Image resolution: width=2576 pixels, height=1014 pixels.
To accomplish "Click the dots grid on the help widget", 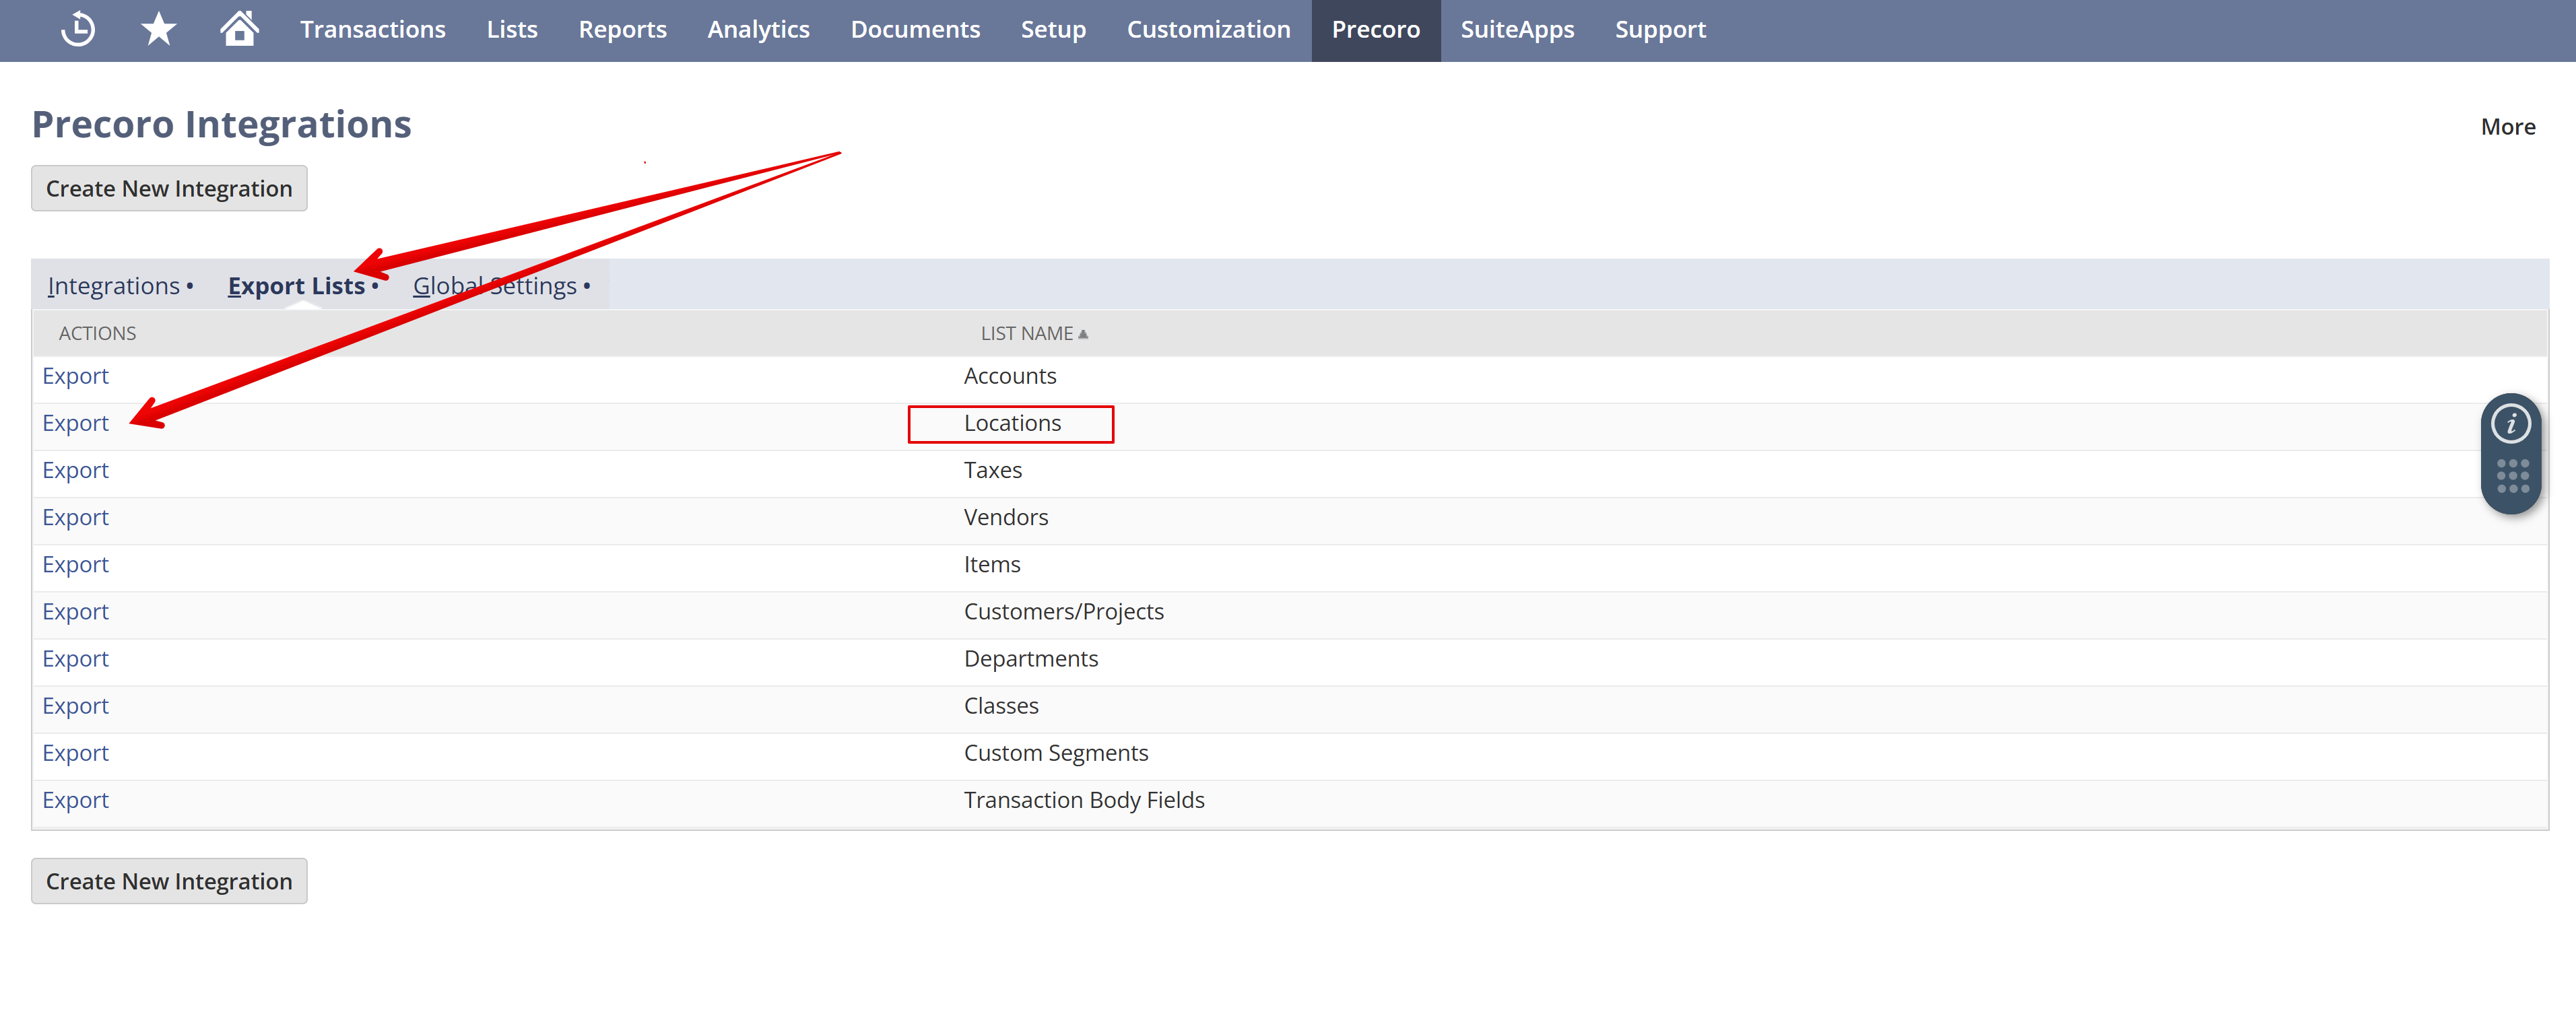I will click(x=2512, y=476).
